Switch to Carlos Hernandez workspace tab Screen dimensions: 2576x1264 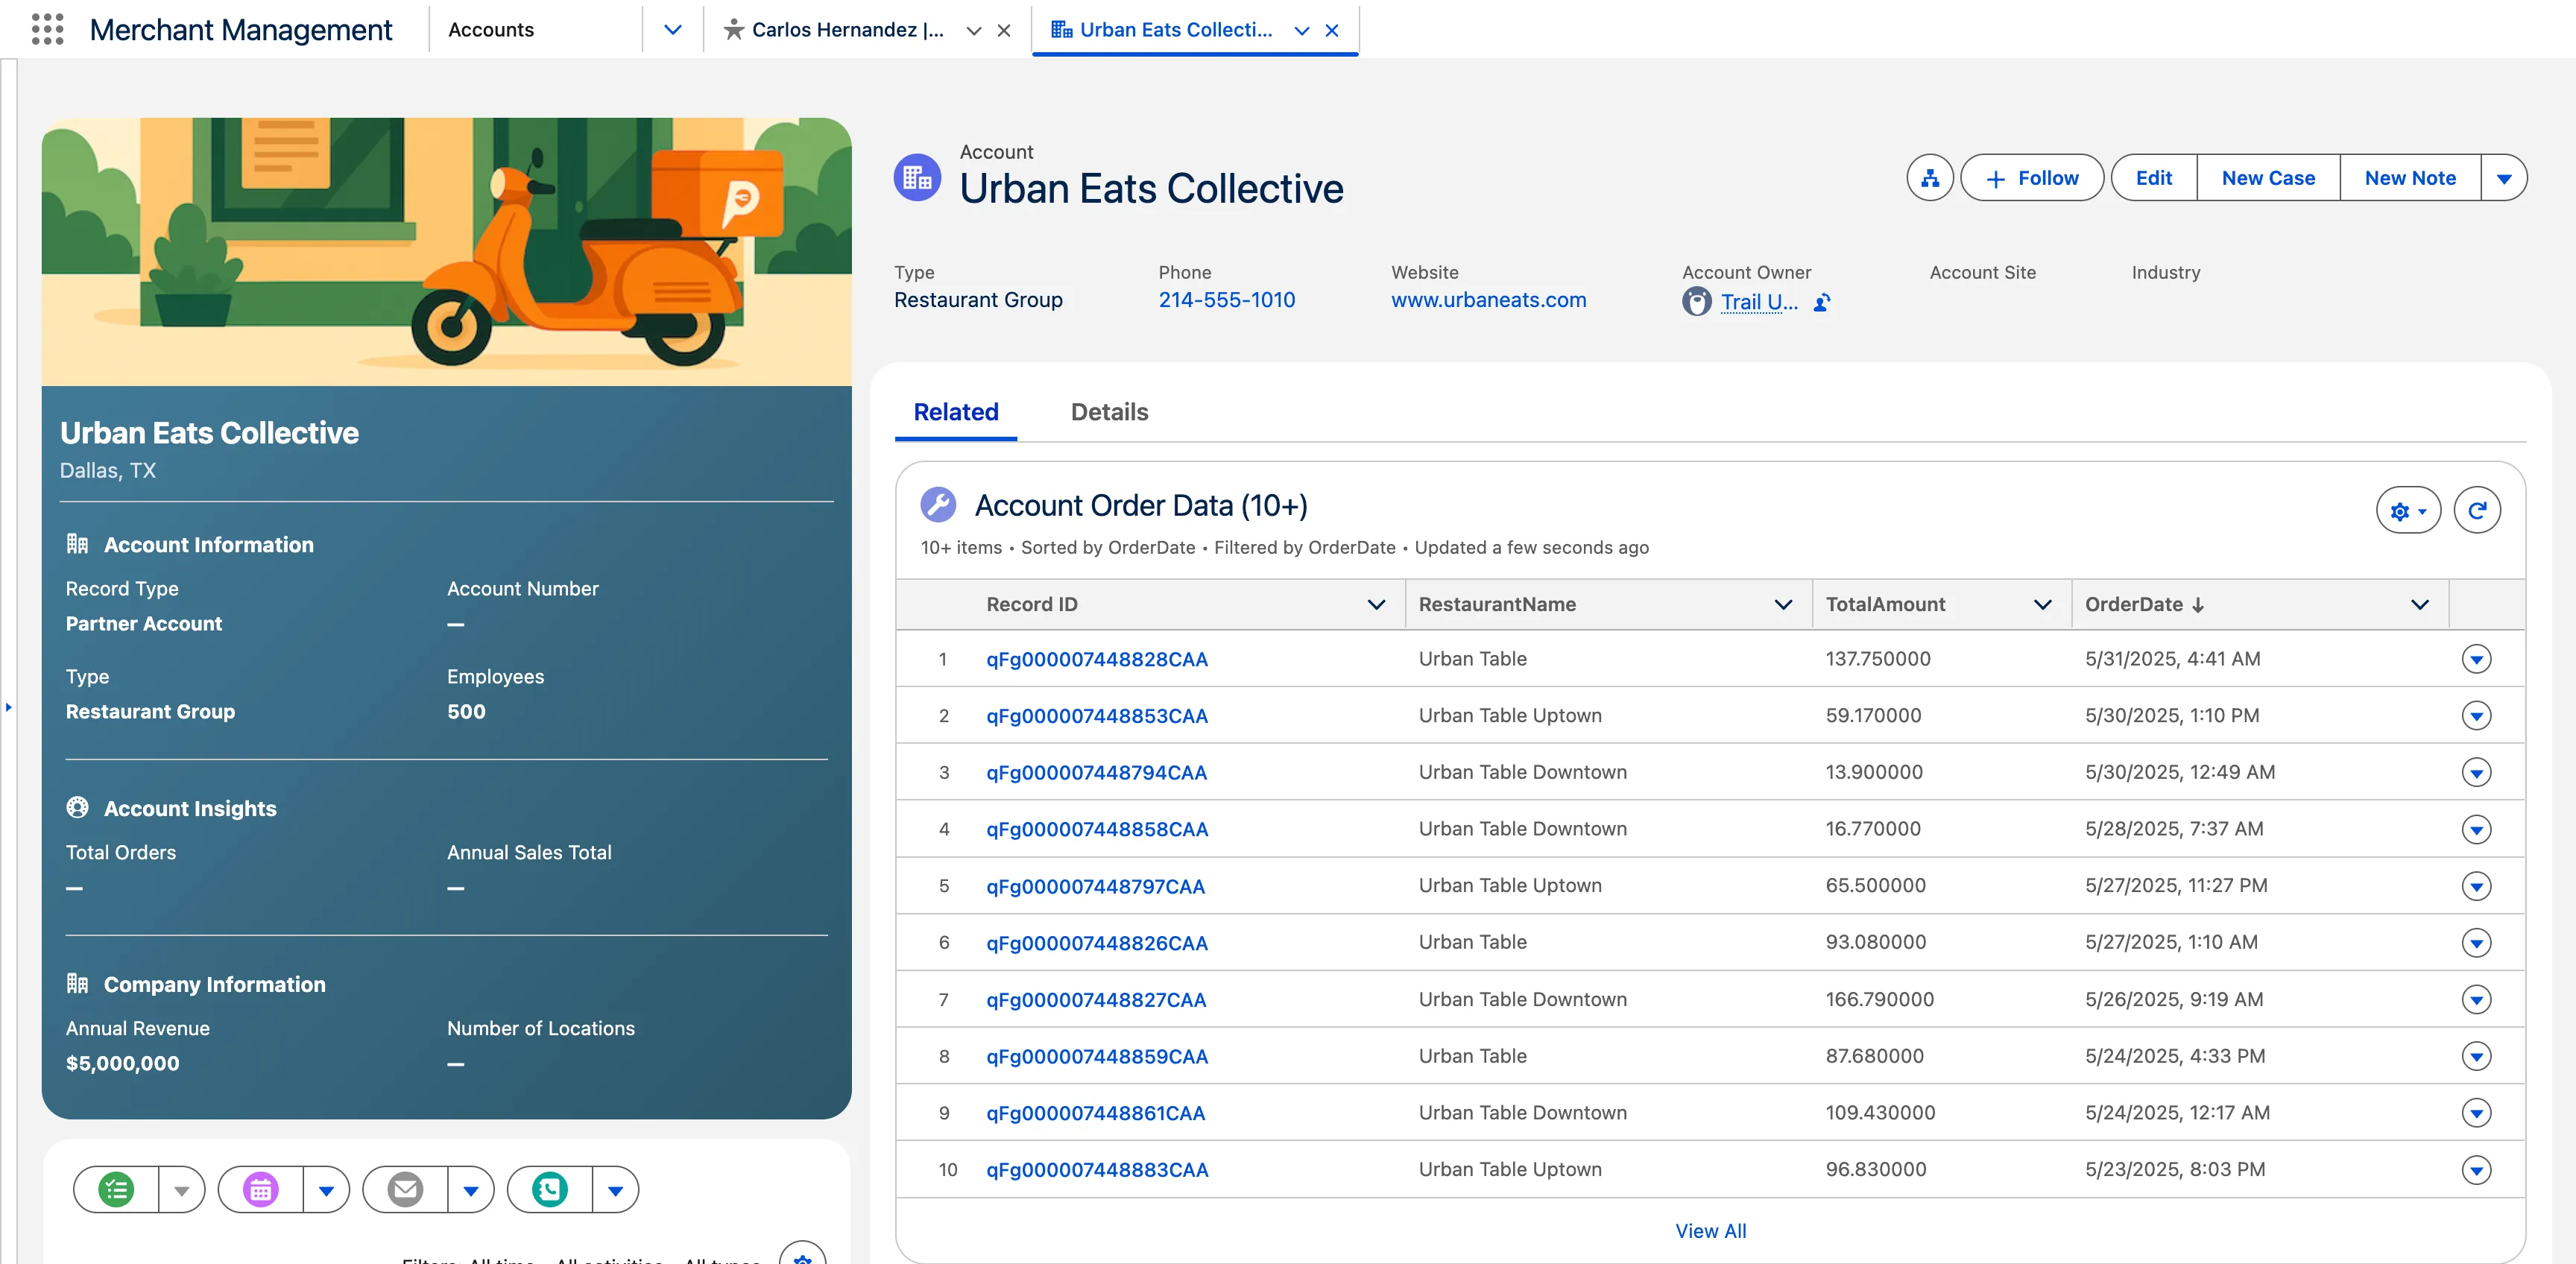click(847, 30)
